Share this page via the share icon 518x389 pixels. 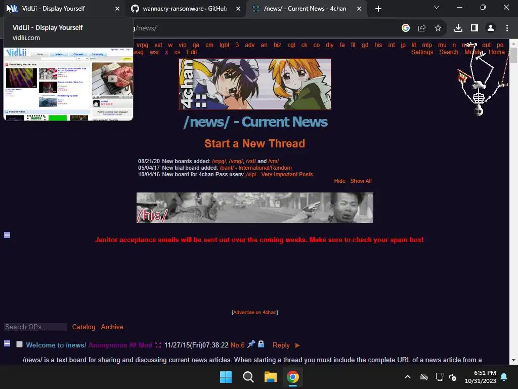(422, 28)
